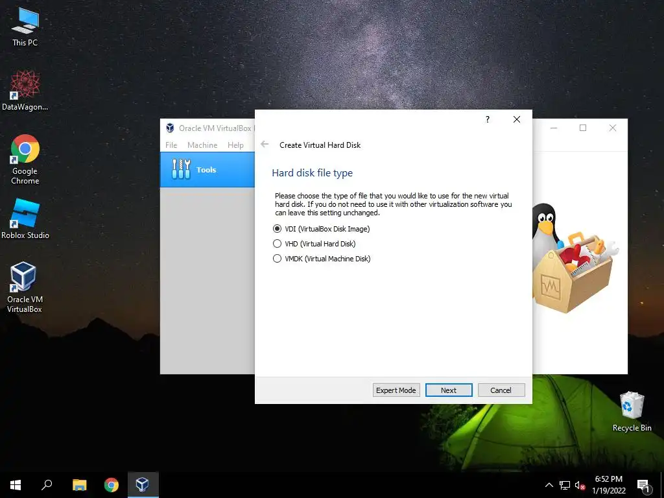Minimize the VirtualBox Manager window
664x498 pixels.
coord(554,128)
